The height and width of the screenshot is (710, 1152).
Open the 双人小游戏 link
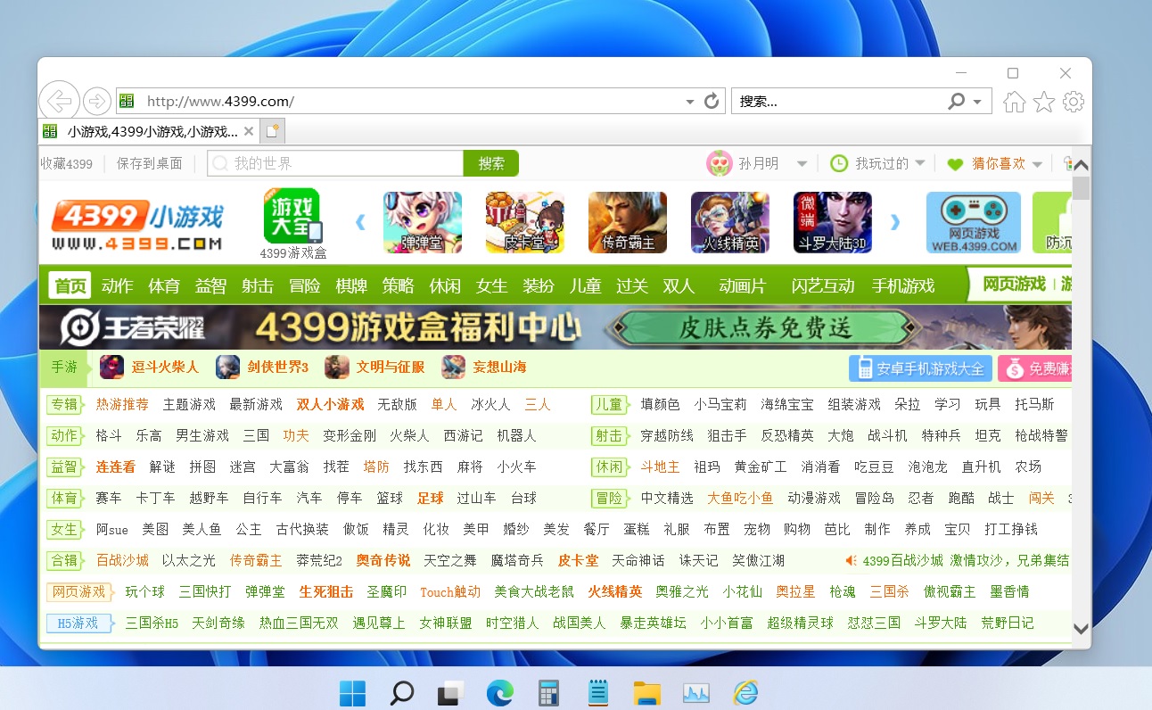pos(330,404)
